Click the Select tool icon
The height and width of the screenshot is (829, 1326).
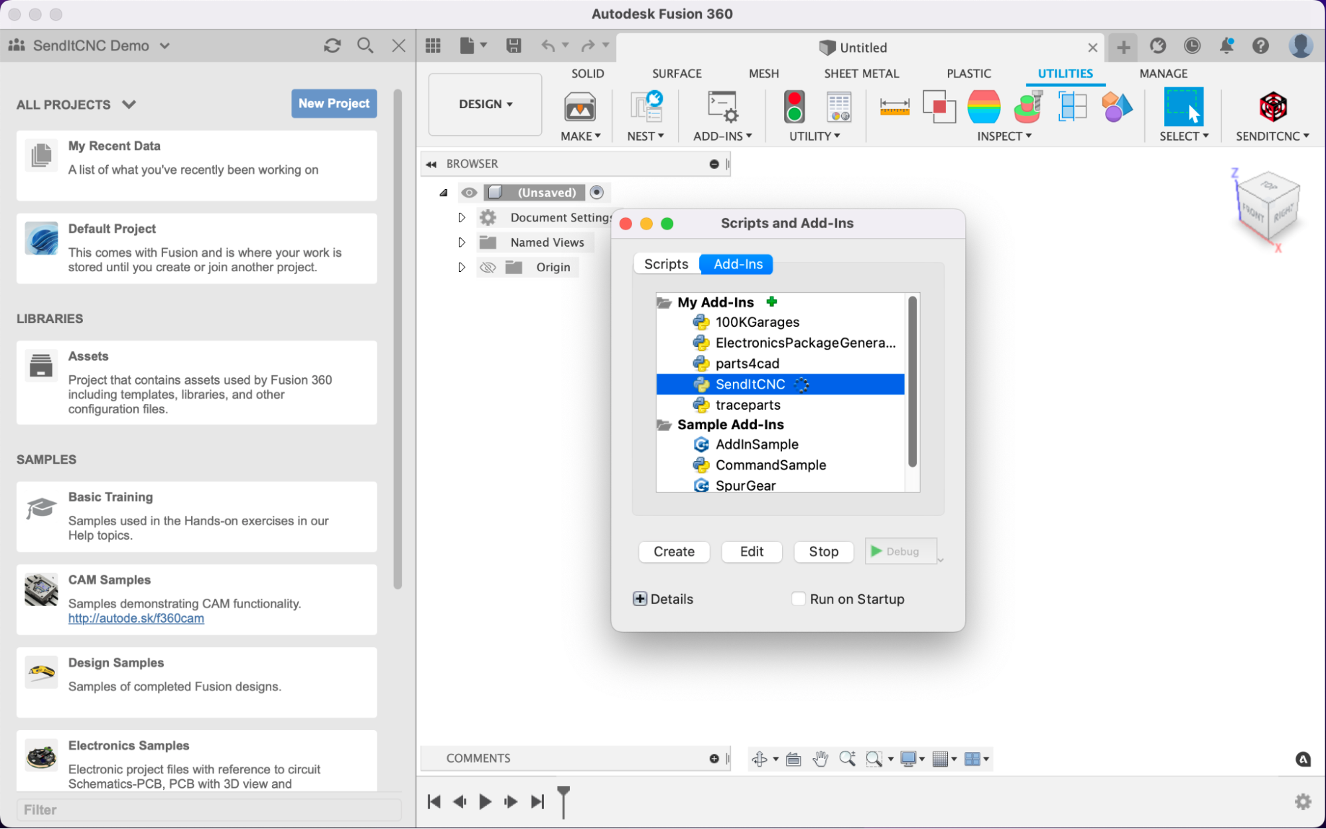[x=1183, y=107]
